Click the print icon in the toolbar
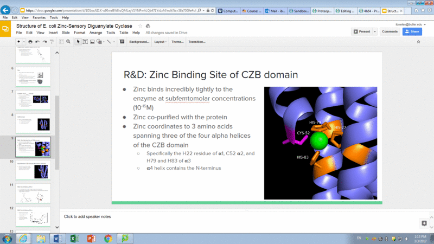This screenshot has height=244, width=434. tap(30, 42)
